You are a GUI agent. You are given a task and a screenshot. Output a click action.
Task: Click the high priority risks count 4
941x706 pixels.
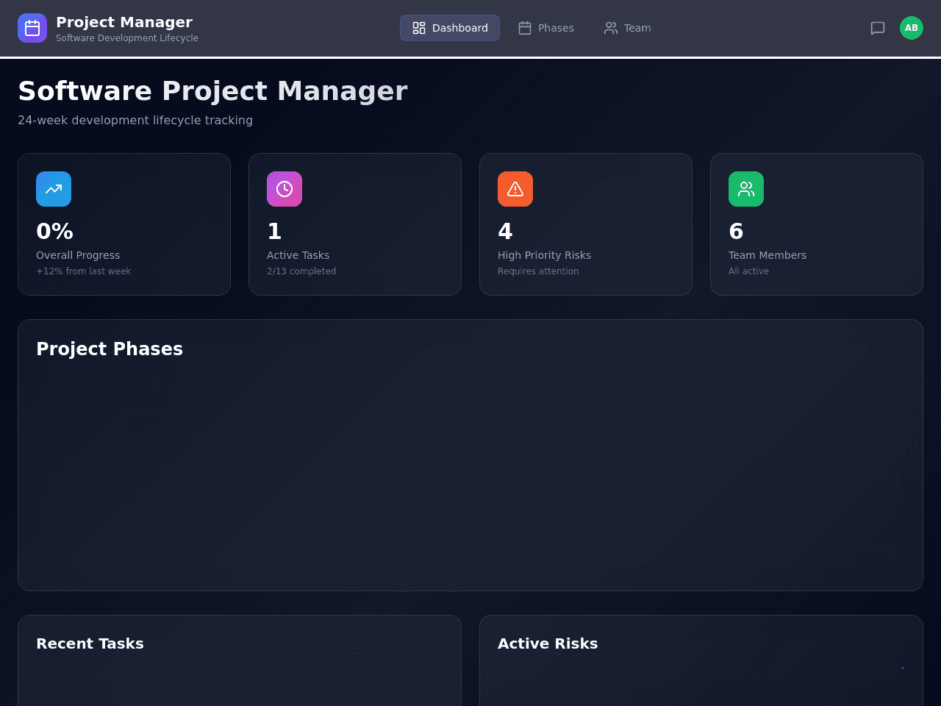(x=505, y=232)
